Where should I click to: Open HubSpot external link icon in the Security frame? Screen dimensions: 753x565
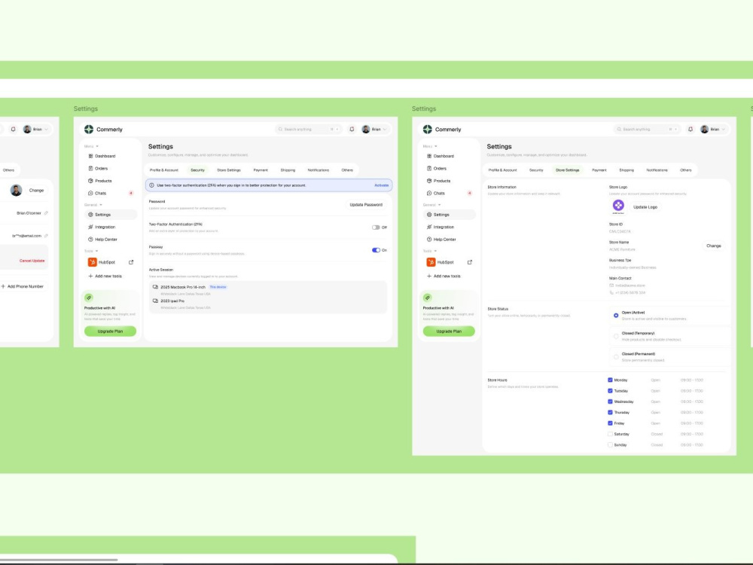pyautogui.click(x=131, y=262)
